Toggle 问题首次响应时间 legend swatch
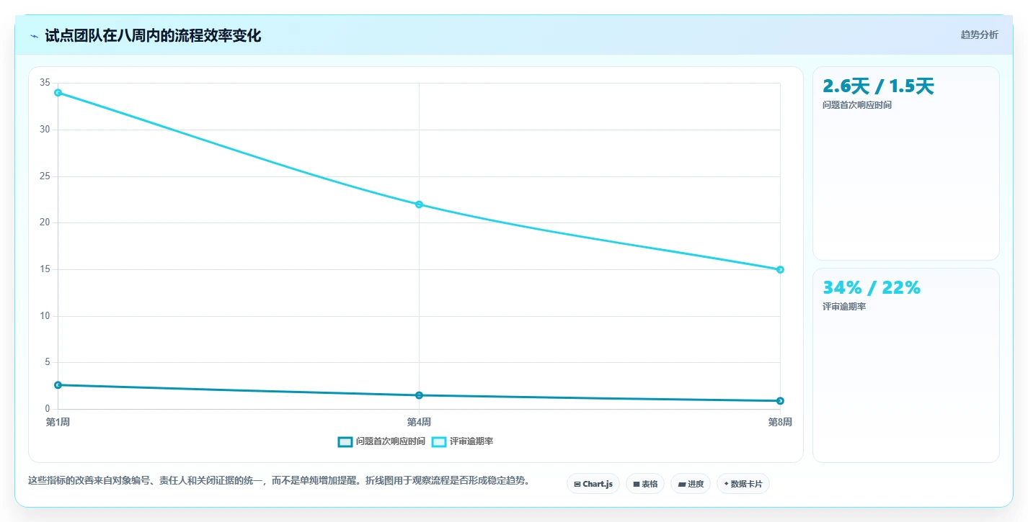The width and height of the screenshot is (1028, 522). click(x=345, y=441)
